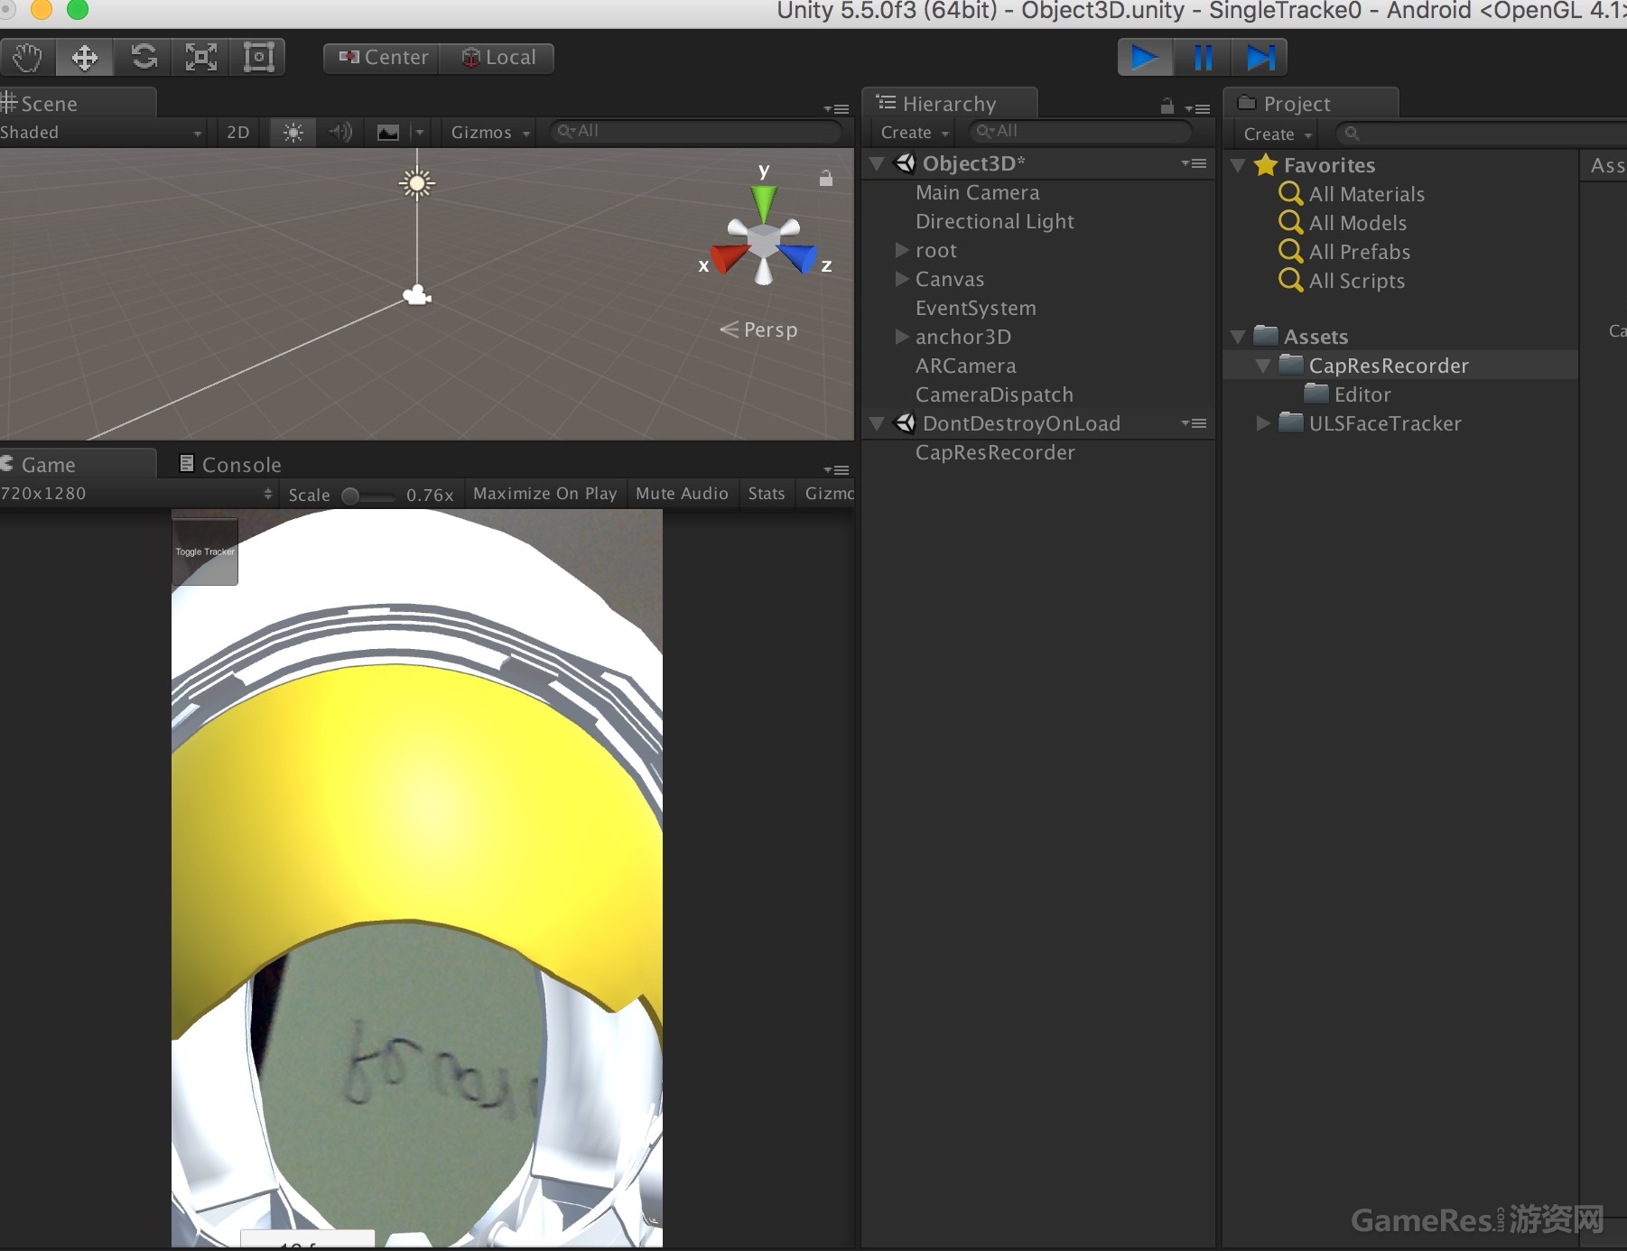This screenshot has height=1251, width=1627.
Task: Select the Hand tool
Action: (x=27, y=58)
